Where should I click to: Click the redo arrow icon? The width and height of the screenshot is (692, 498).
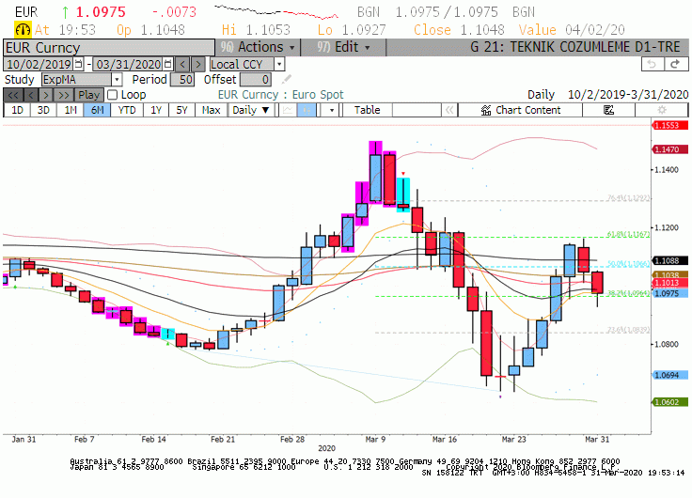[675, 64]
